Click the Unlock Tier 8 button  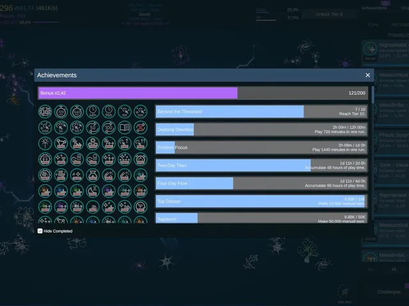coord(329,14)
